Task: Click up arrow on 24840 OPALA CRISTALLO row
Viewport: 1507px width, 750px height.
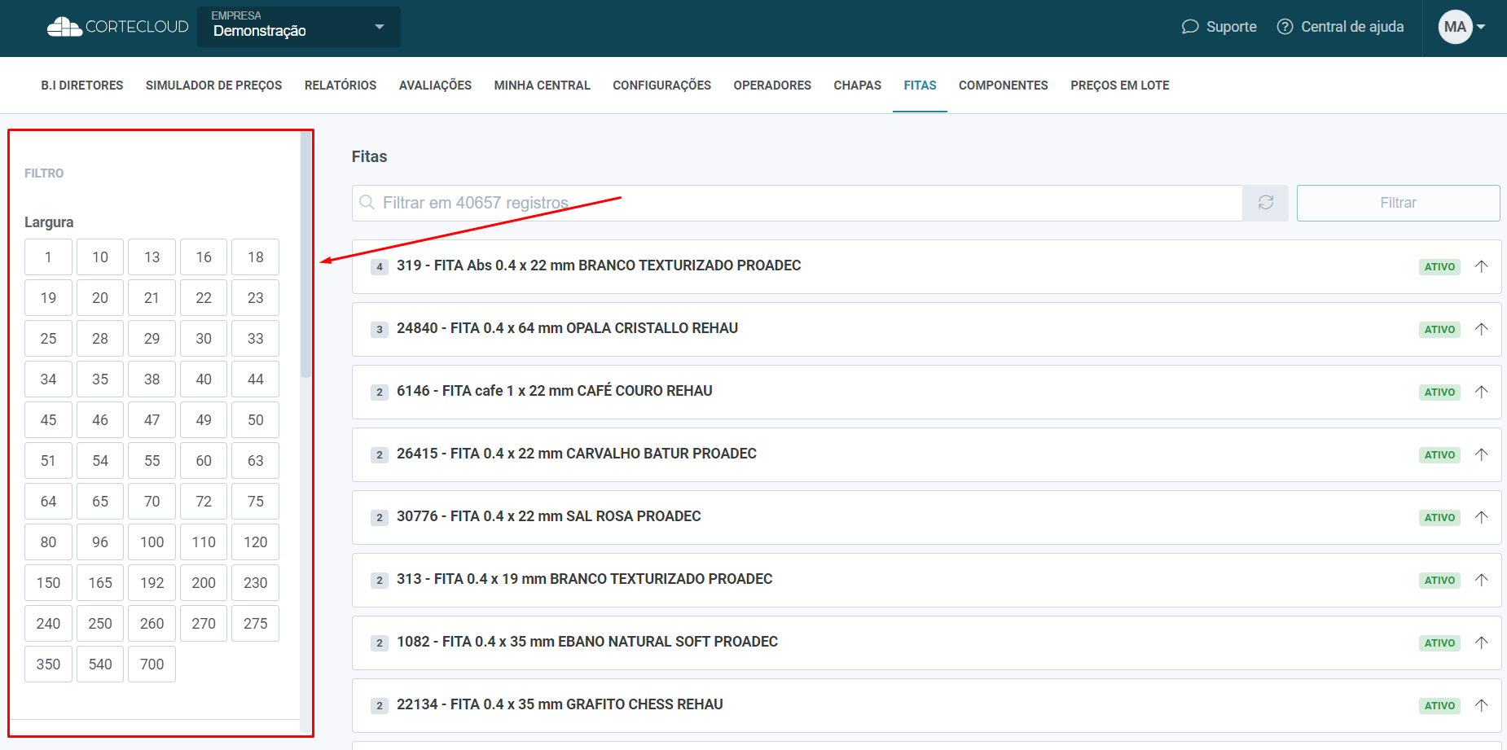Action: coord(1481,329)
